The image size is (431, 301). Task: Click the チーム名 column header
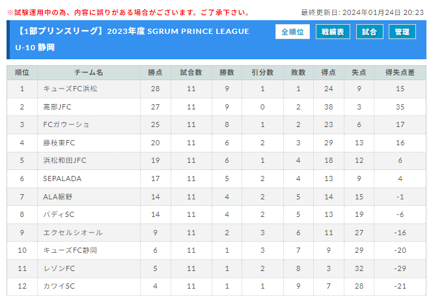pos(89,72)
